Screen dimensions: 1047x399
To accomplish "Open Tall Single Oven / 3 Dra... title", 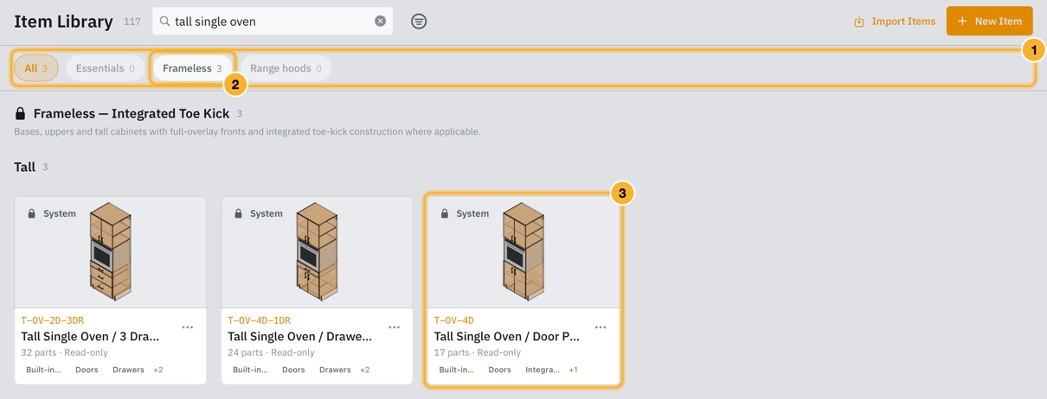I will [90, 336].
